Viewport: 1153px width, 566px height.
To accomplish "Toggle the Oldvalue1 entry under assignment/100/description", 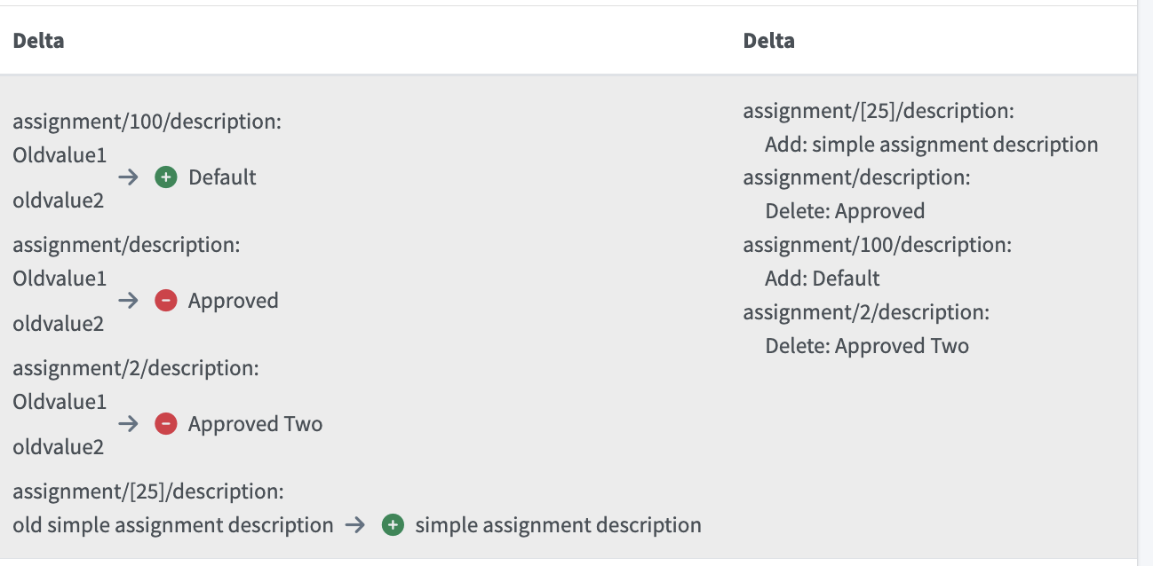I will pos(58,154).
